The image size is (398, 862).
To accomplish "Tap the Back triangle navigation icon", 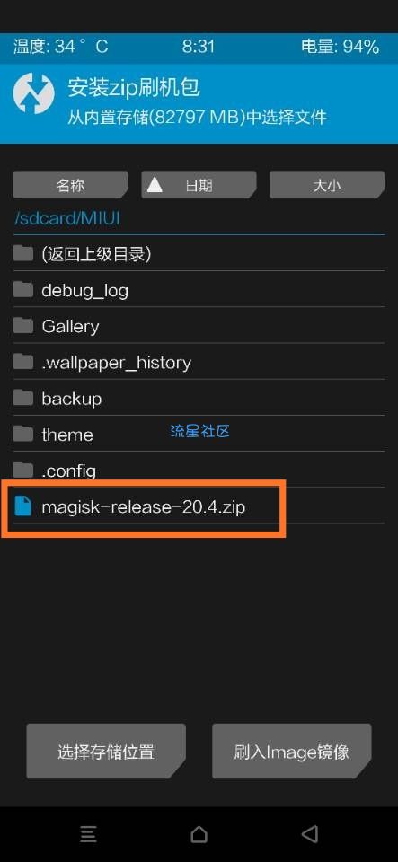I will click(309, 834).
